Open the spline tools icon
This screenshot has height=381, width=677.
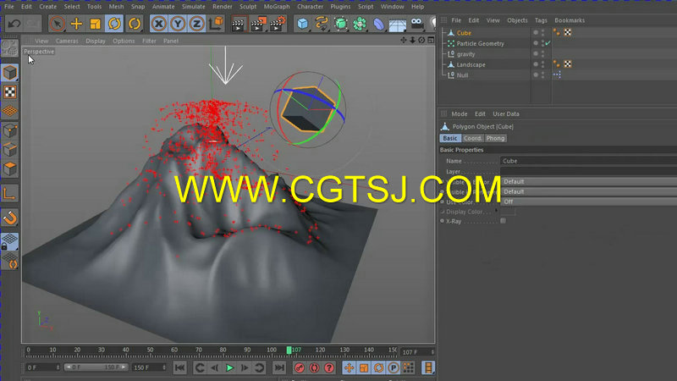point(322,24)
